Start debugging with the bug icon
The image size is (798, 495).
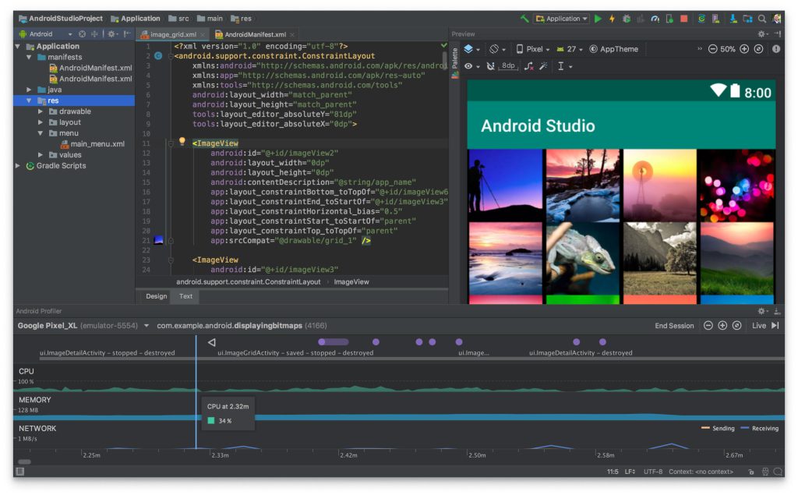point(627,19)
